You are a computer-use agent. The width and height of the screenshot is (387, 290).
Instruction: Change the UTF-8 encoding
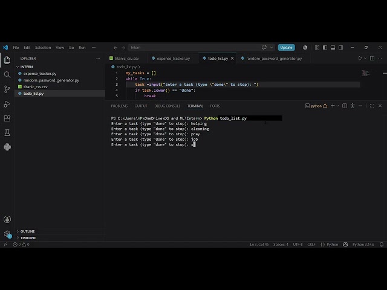(x=298, y=244)
